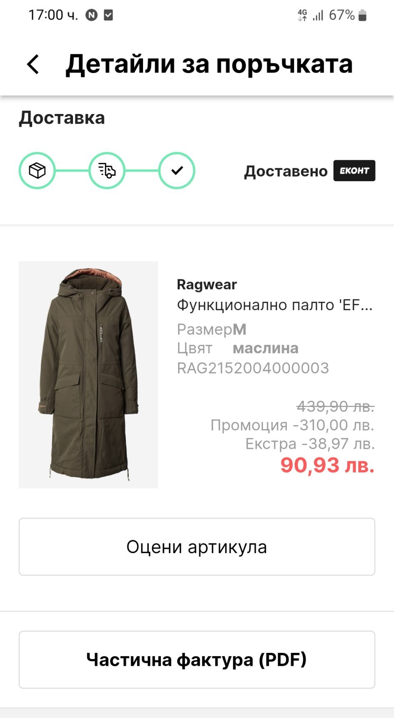Viewport: 394px width, 723px height.
Task: Tap the signal strength icon
Action: (318, 15)
